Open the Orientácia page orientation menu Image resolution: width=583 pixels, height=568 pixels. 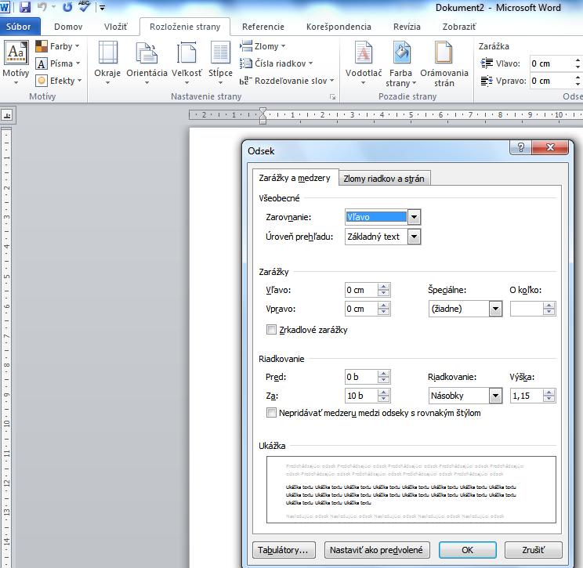point(147,63)
